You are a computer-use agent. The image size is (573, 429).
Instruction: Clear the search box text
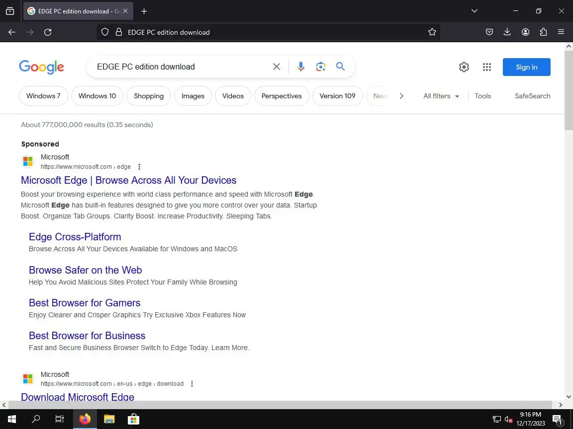click(277, 67)
